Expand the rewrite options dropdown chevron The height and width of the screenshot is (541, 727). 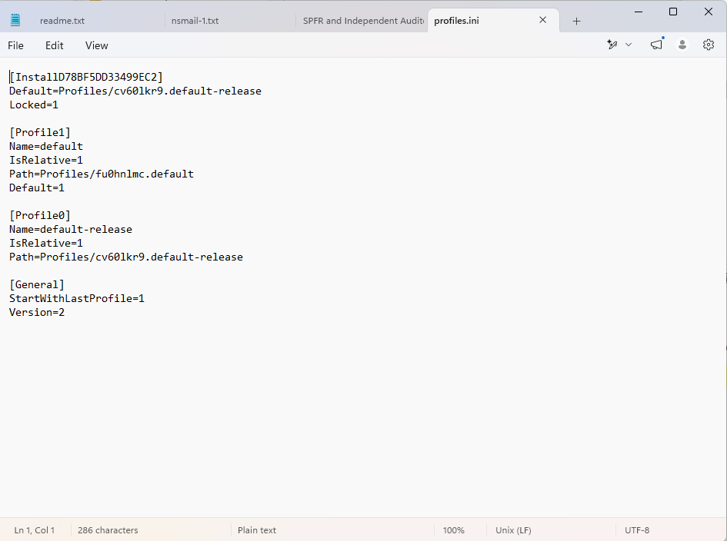[x=629, y=45]
